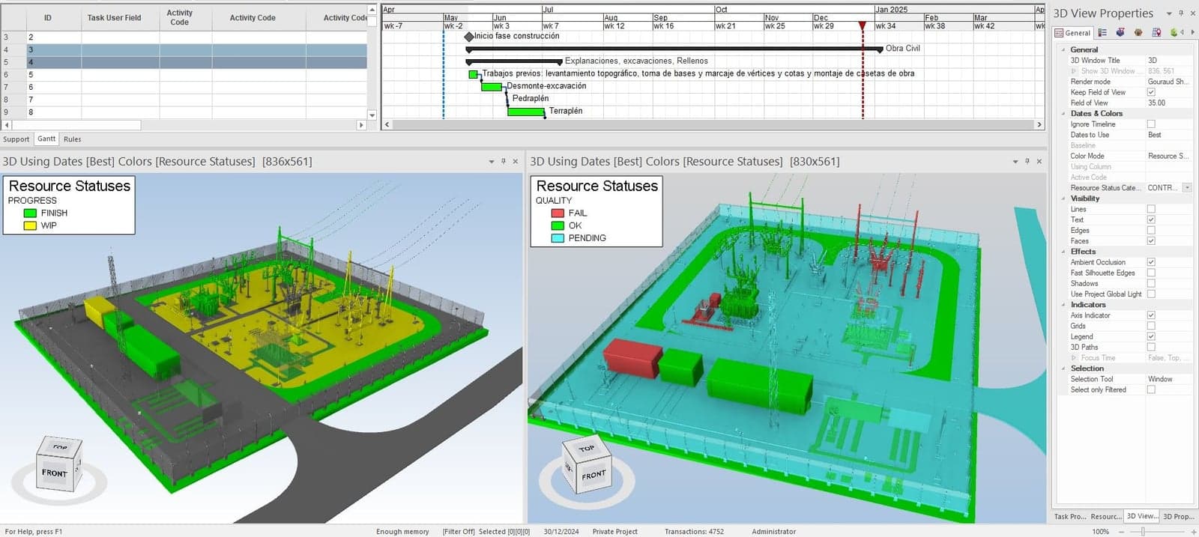This screenshot has height=537, width=1199.
Task: Collapse the Indicators section
Action: 1063,305
